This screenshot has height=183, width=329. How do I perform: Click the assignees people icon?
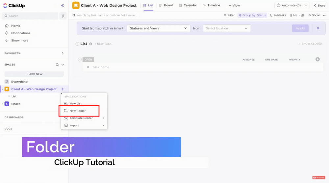[303, 15]
